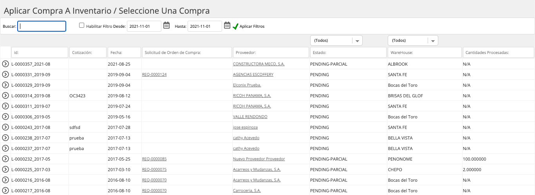The height and width of the screenshot is (195, 535).
Task: Open row arrow for L-0000357_2021-08
Action: click(x=5, y=64)
